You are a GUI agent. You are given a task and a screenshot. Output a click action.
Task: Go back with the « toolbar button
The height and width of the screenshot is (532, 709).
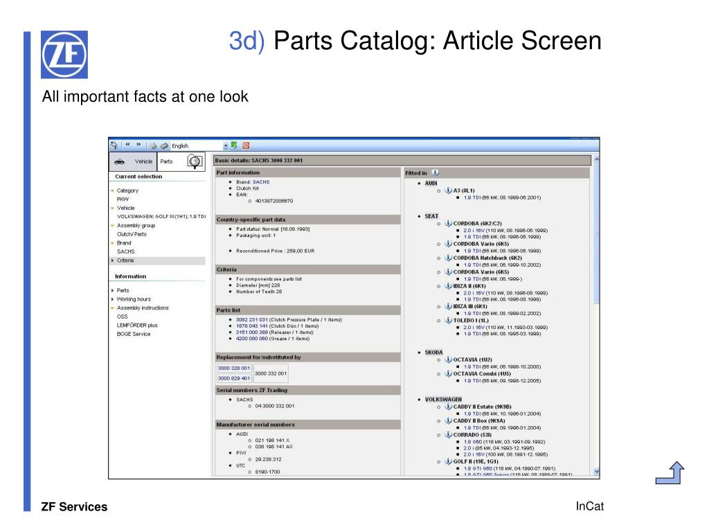[127, 145]
